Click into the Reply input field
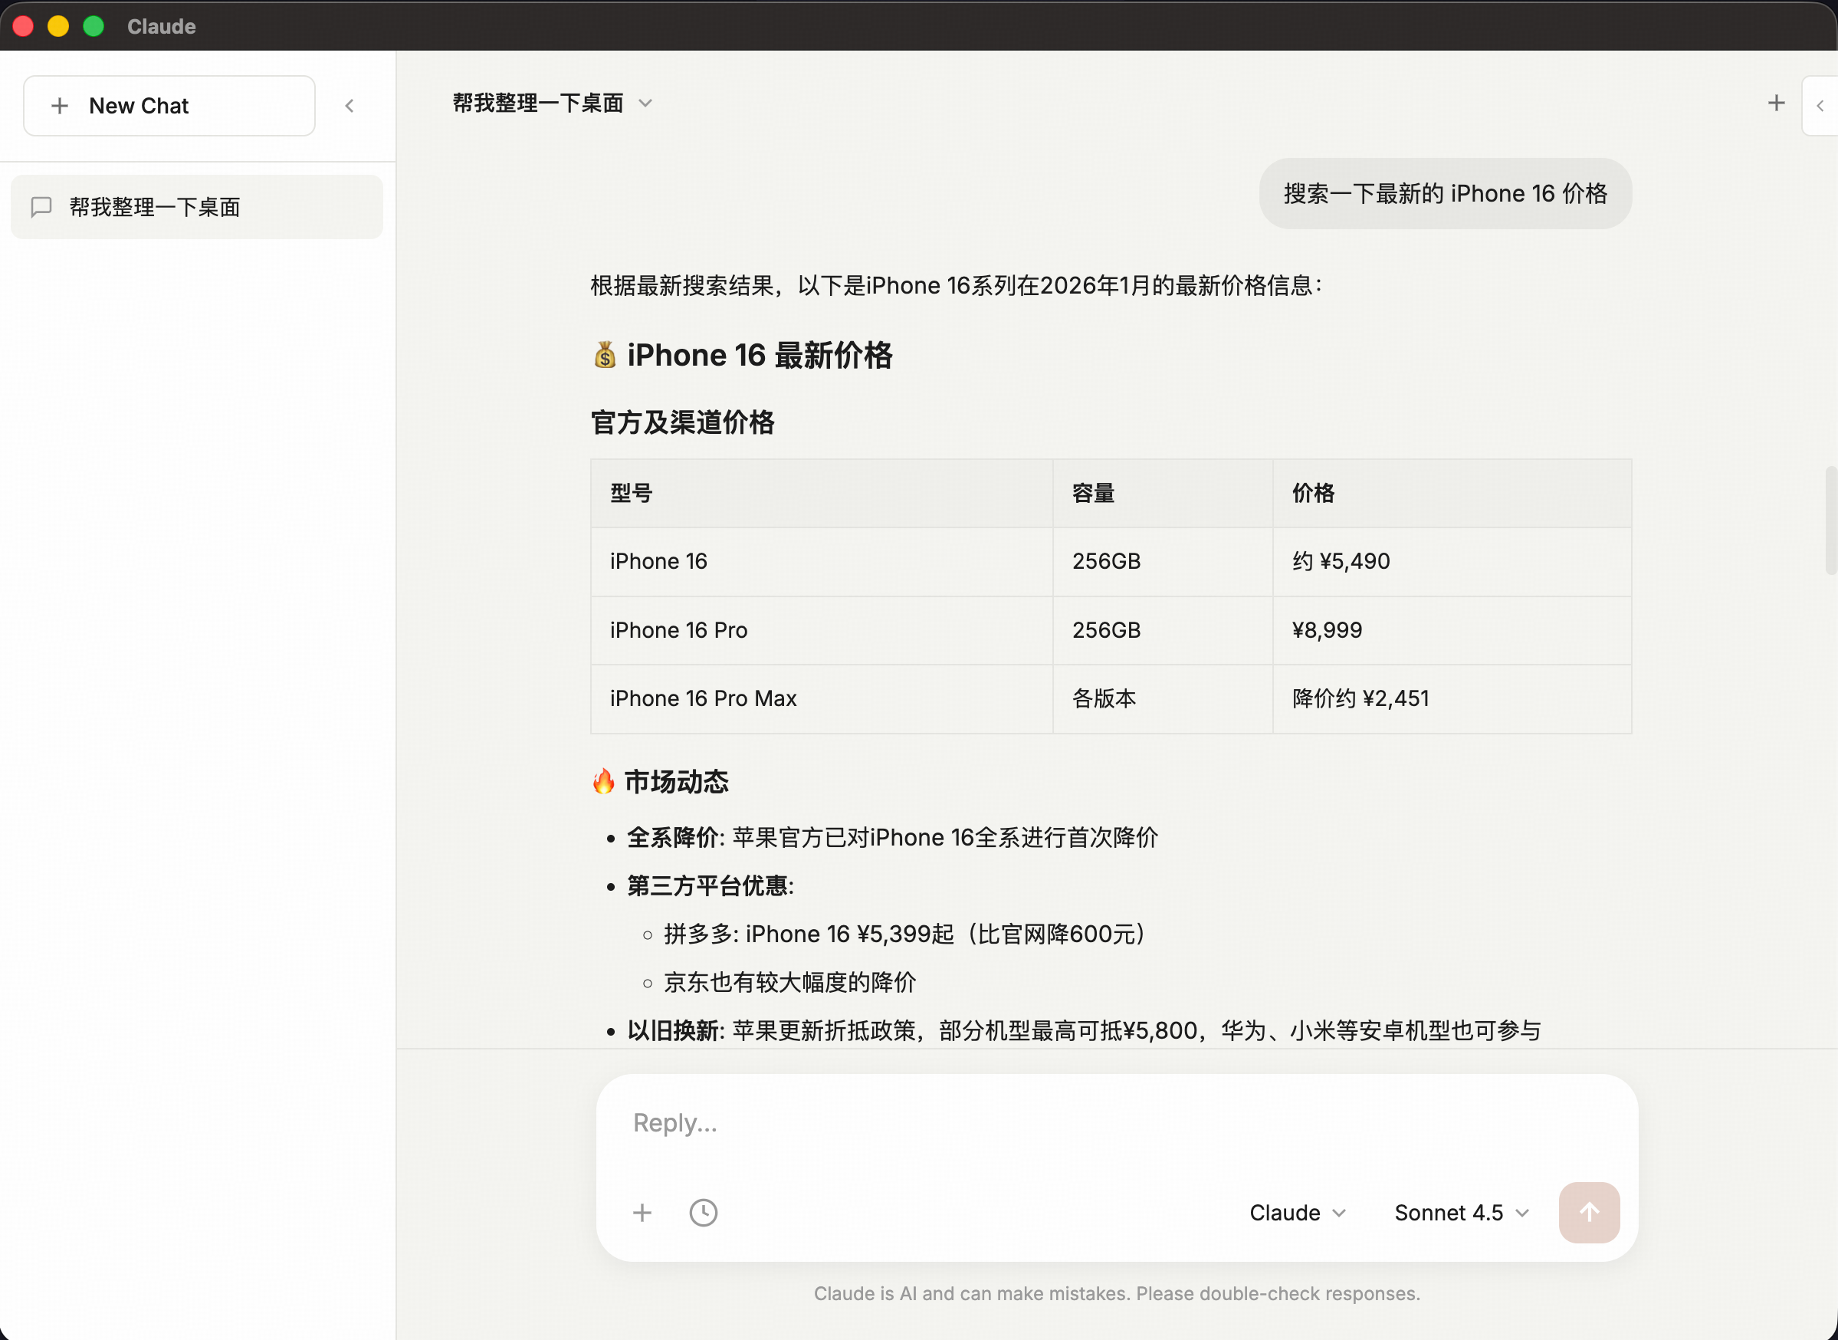Image resolution: width=1838 pixels, height=1340 pixels. [x=1116, y=1122]
